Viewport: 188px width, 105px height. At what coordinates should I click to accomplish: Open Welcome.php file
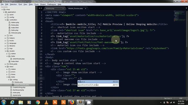(x=16, y=33)
